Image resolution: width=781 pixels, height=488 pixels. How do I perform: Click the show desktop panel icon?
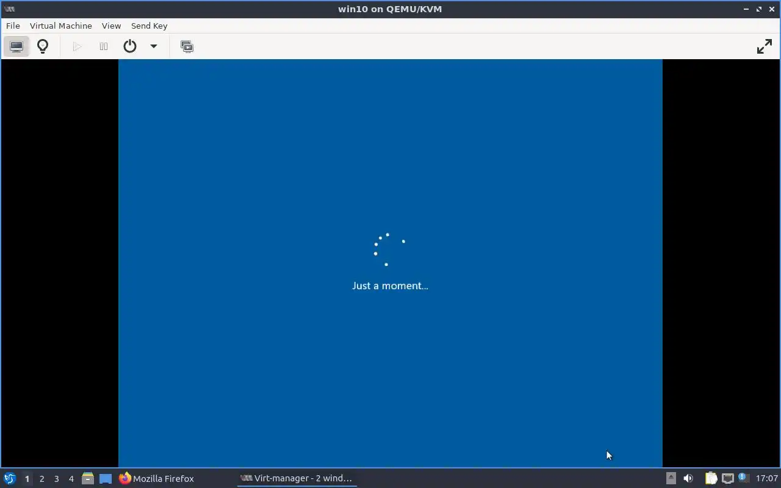coord(106,479)
